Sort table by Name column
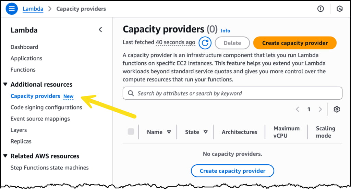The width and height of the screenshot is (351, 189). click(x=169, y=132)
